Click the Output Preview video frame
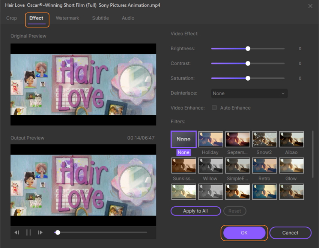Viewport: 319px width, 248px height. (x=83, y=185)
